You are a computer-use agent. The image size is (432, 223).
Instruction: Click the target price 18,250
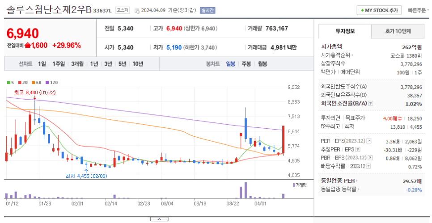pyautogui.click(x=415, y=118)
